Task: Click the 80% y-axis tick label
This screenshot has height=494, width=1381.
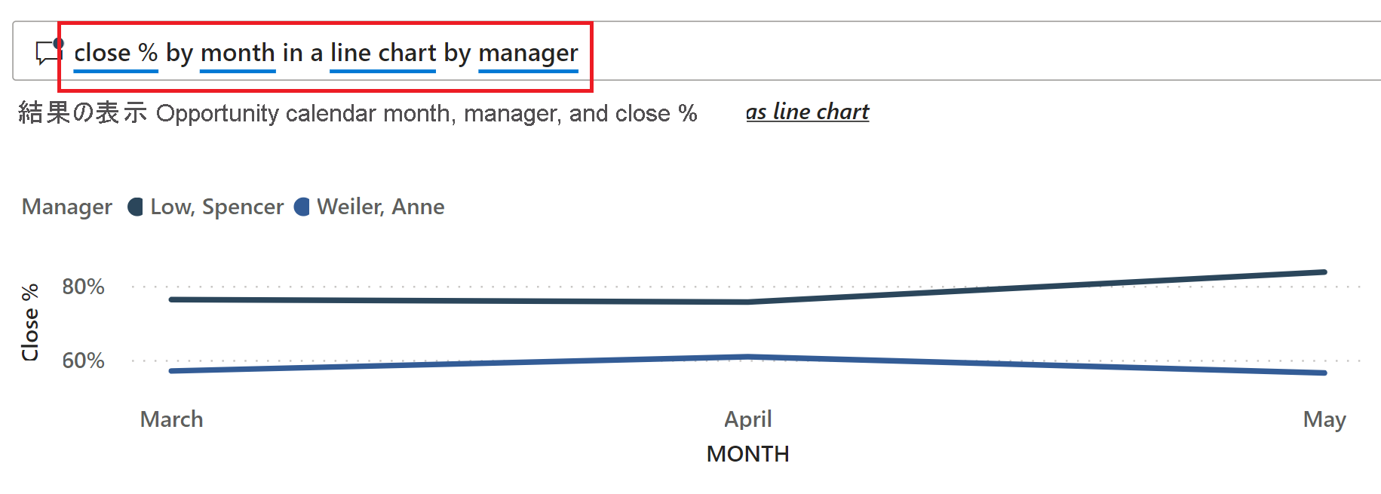Action: pos(83,287)
